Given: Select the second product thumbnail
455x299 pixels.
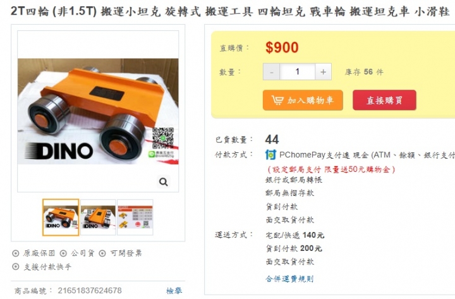Looking at the screenshot, I should [98, 217].
